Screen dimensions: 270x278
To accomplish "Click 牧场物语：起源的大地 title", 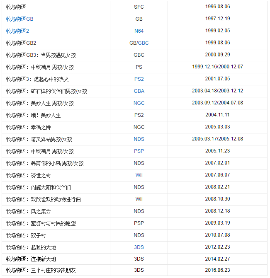I will pyautogui.click(x=31, y=247).
